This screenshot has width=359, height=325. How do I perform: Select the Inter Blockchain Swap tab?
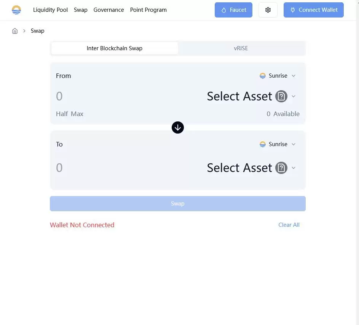(x=115, y=48)
